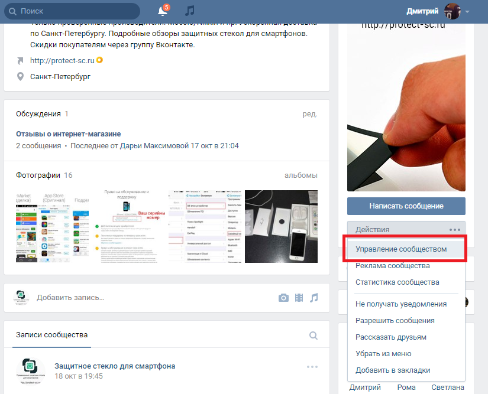Image resolution: width=488 pixels, height=394 pixels.
Task: Click the community avatar next to post
Action: [30, 372]
